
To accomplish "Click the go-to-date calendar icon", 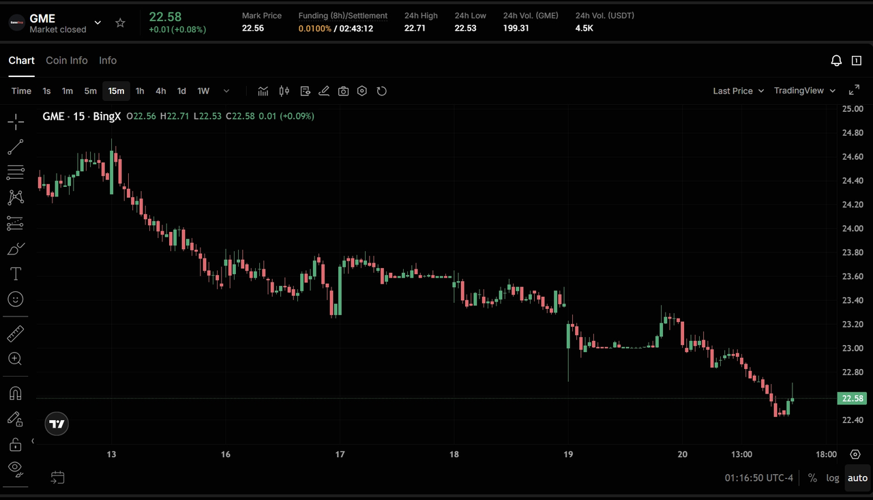I will pyautogui.click(x=58, y=477).
